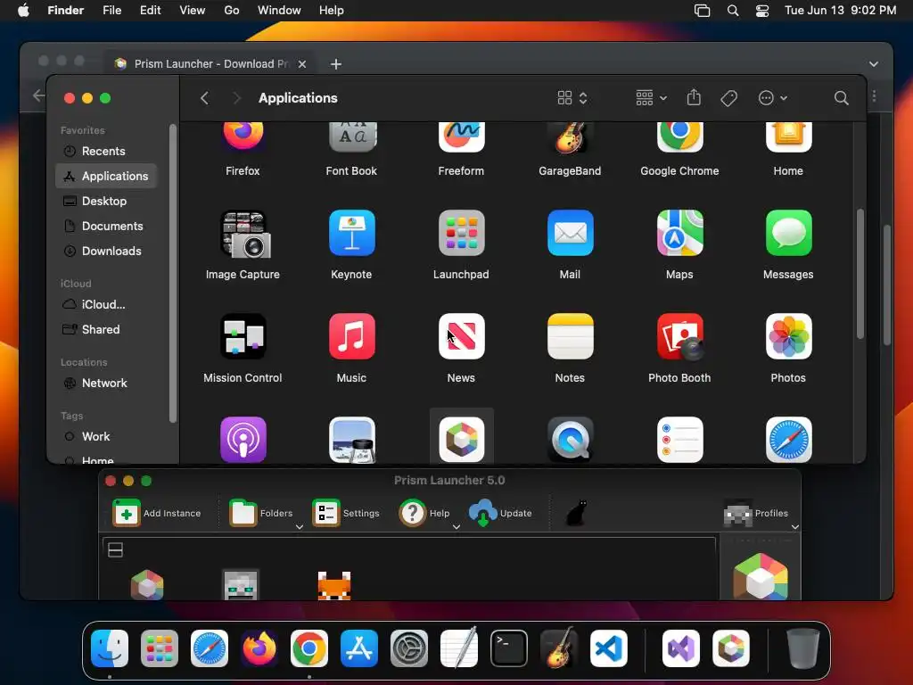The height and width of the screenshot is (685, 913).
Task: Click Update in Prism Launcher toolbar
Action: point(501,513)
